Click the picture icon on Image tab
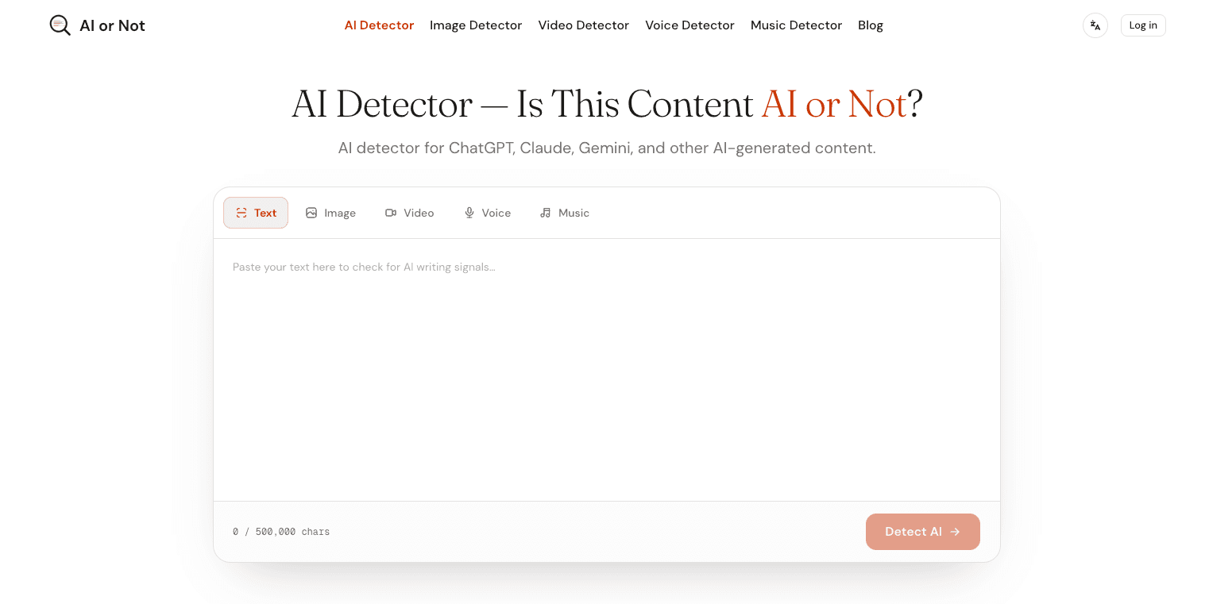The image size is (1209, 604). coord(311,213)
